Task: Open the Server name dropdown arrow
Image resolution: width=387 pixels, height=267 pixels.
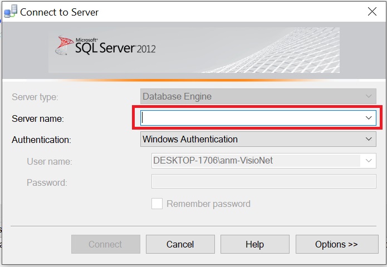Action: pyautogui.click(x=369, y=118)
